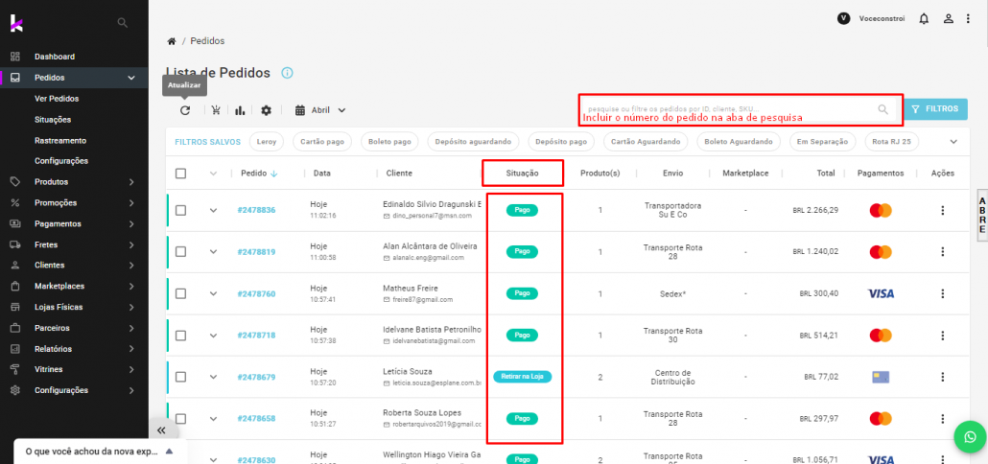Click the notifications bell icon

pyautogui.click(x=924, y=18)
